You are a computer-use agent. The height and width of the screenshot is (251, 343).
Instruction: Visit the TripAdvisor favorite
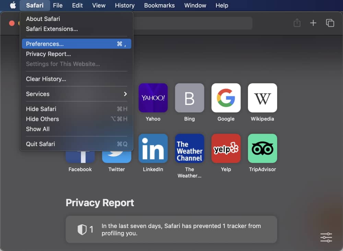click(262, 148)
